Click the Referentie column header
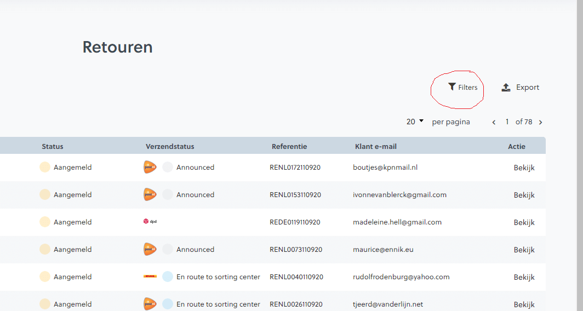The width and height of the screenshot is (583, 311). pyautogui.click(x=289, y=146)
